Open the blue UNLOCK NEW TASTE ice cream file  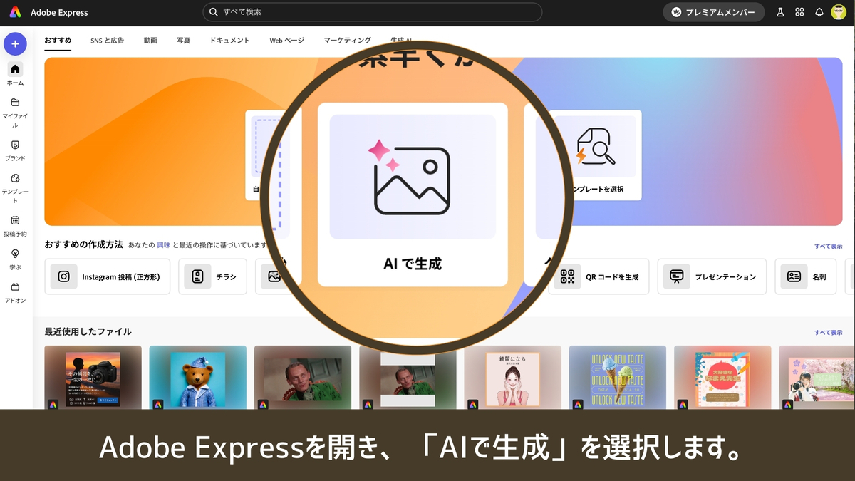(x=618, y=378)
